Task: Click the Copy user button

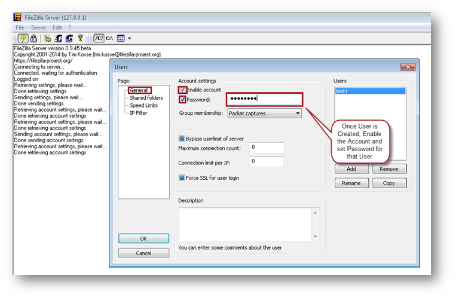Action: click(x=389, y=183)
